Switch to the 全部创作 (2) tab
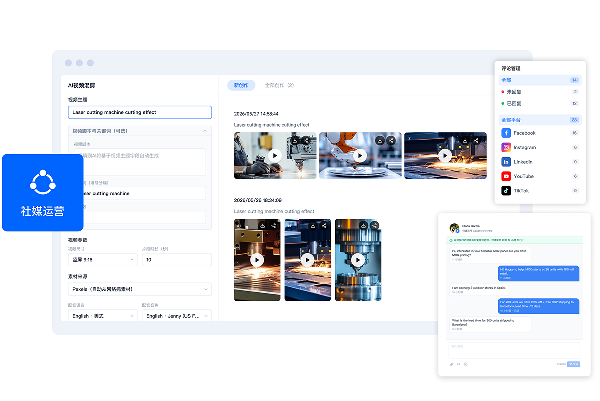Screen dimensions: 600x401 (x=279, y=85)
